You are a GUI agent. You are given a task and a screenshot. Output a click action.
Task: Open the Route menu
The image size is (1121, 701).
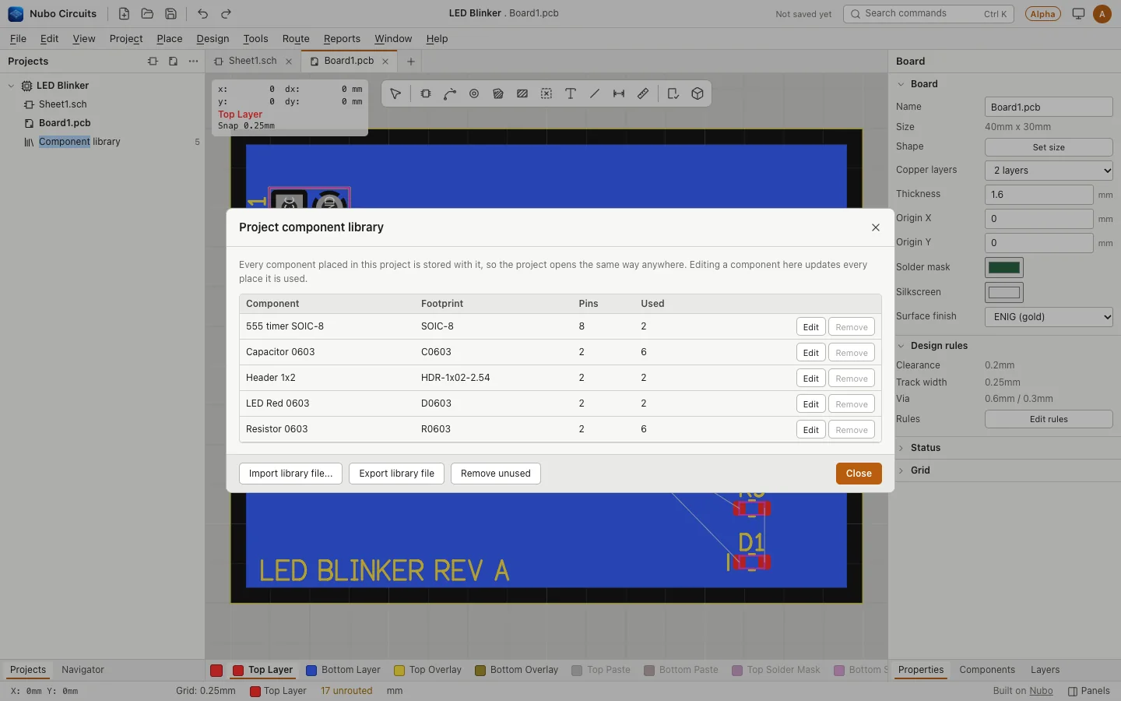click(296, 38)
